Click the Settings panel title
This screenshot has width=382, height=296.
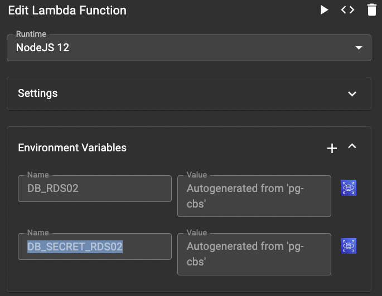click(38, 93)
